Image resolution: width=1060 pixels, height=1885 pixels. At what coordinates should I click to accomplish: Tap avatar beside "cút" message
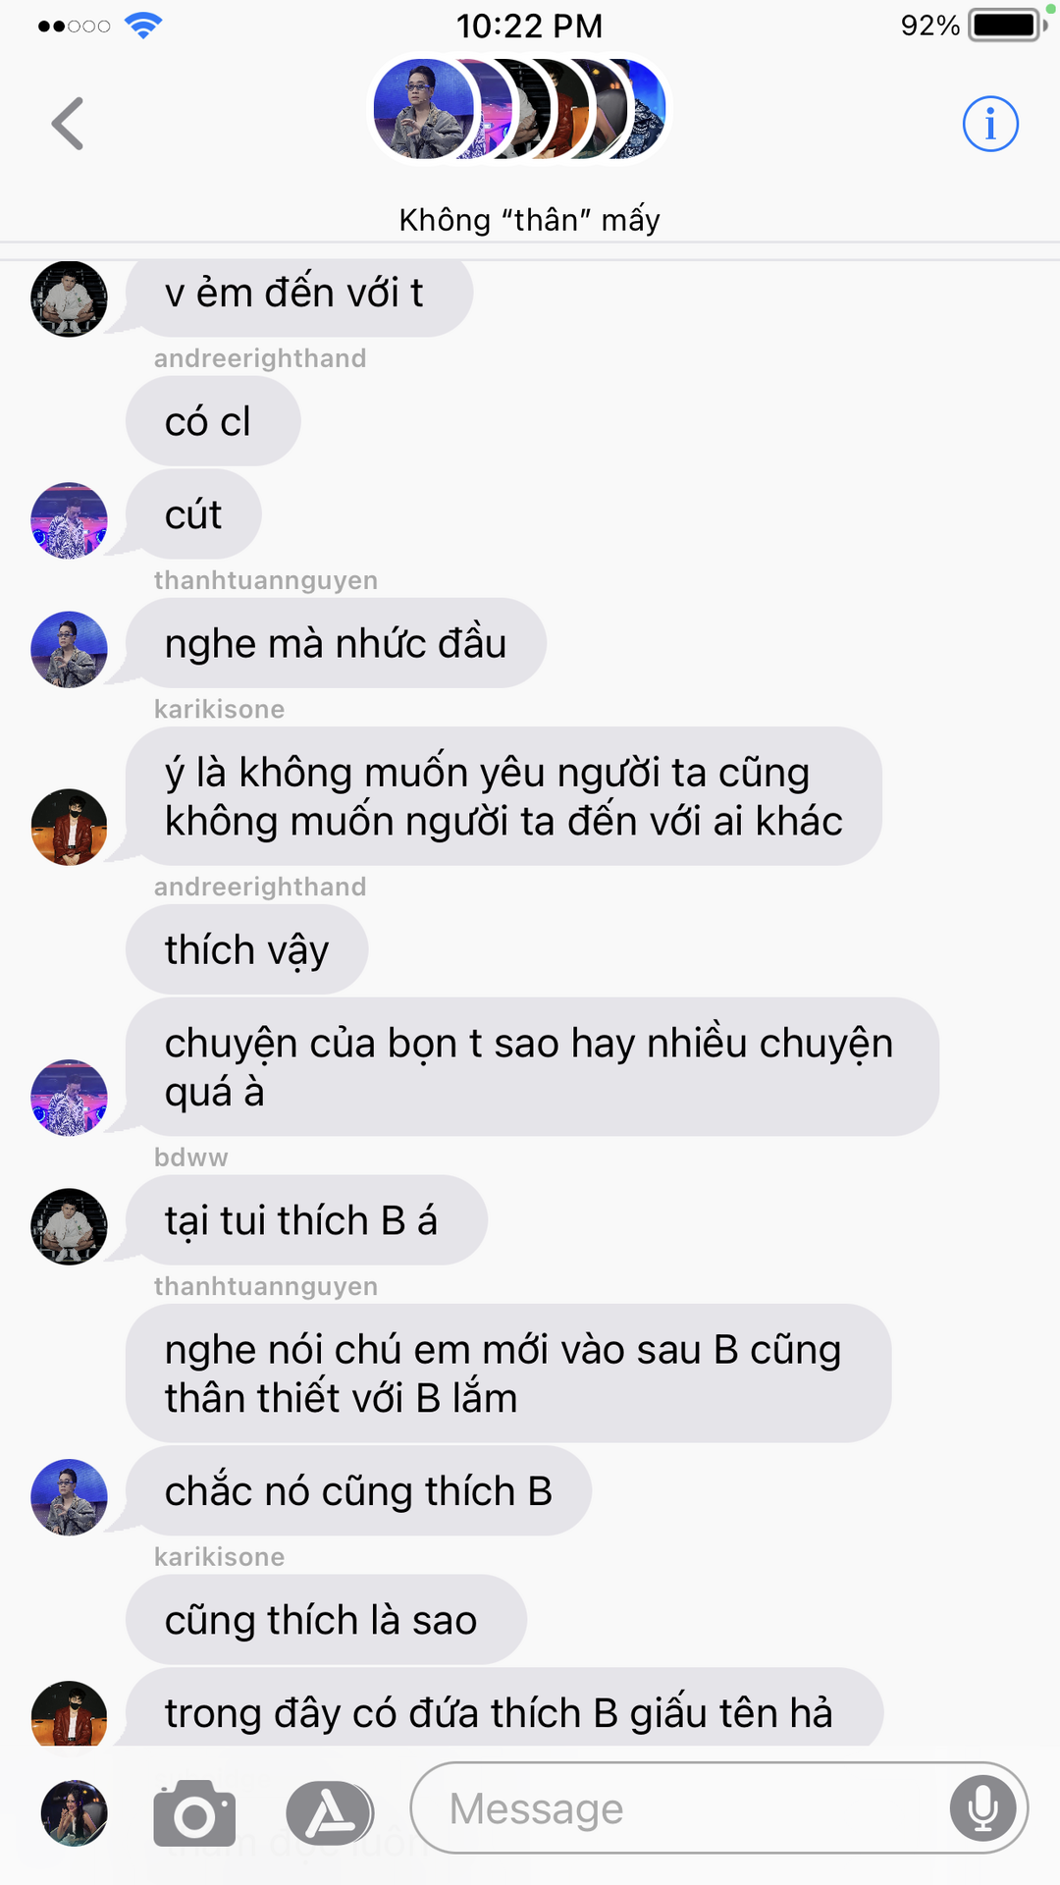pyautogui.click(x=69, y=520)
